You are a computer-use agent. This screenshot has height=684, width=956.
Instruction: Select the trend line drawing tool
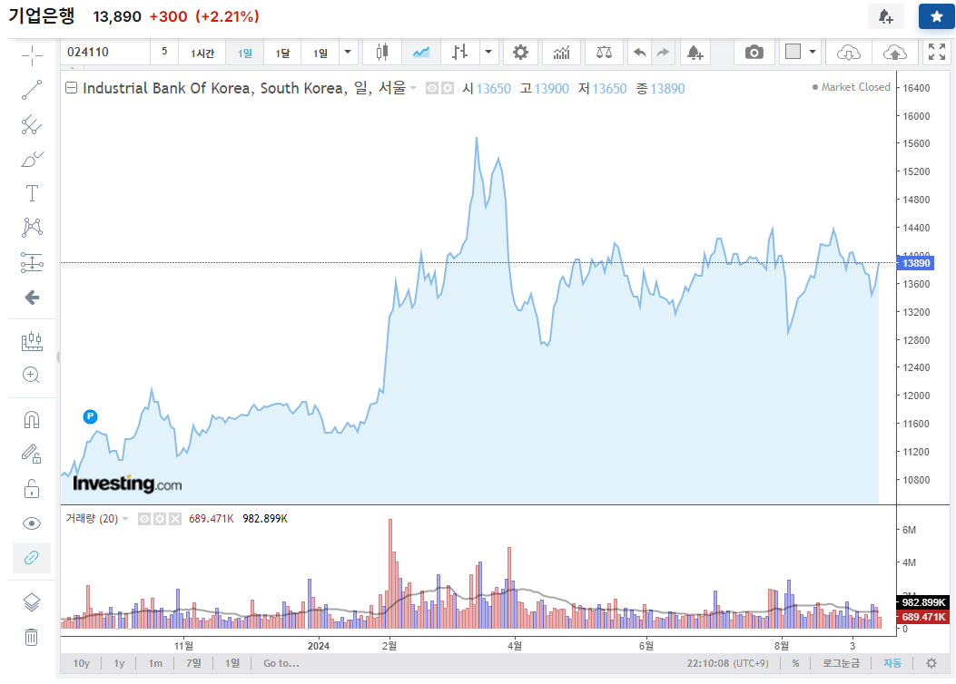click(x=32, y=90)
